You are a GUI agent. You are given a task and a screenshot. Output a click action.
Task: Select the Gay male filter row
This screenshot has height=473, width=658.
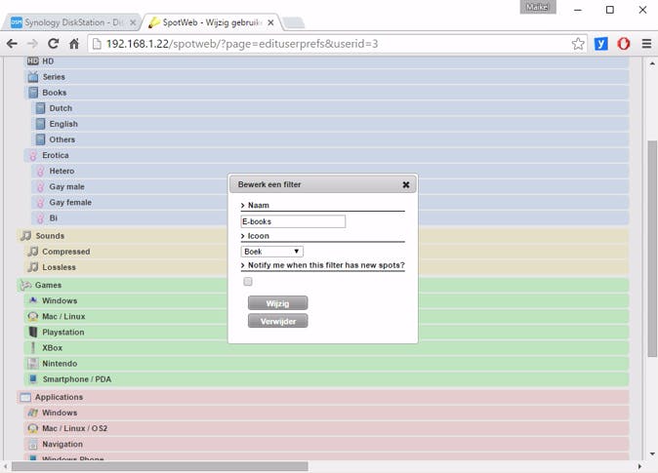click(330, 186)
